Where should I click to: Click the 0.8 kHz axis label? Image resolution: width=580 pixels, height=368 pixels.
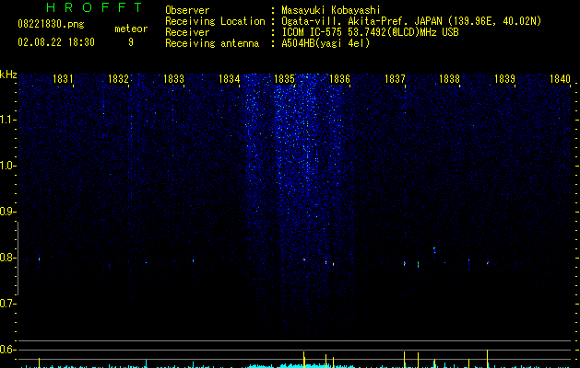7,258
